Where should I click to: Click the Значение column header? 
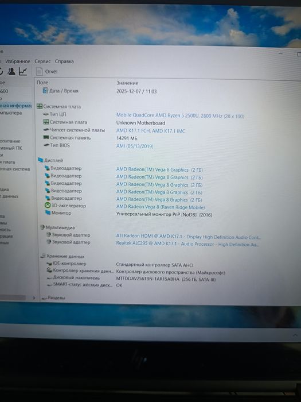pyautogui.click(x=127, y=83)
